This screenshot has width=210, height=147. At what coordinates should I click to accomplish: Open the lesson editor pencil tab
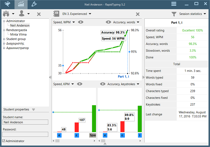pos(34,4)
